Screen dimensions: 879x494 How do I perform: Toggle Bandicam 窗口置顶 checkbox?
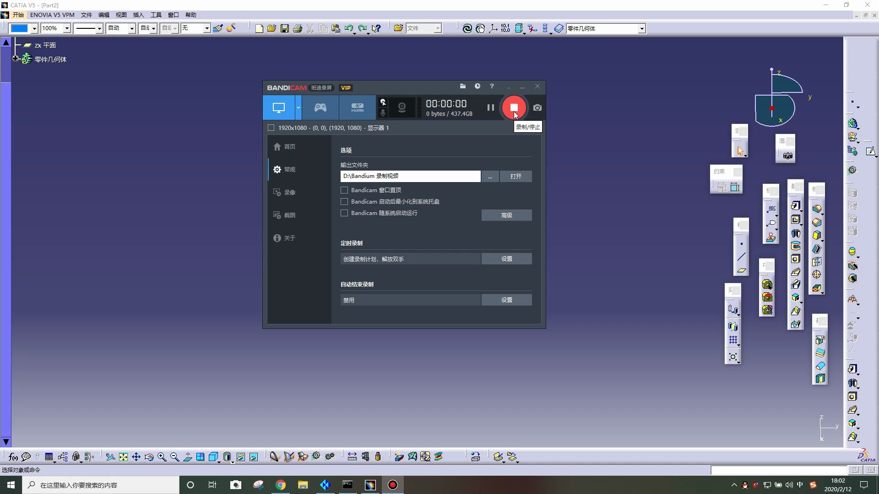(x=344, y=190)
